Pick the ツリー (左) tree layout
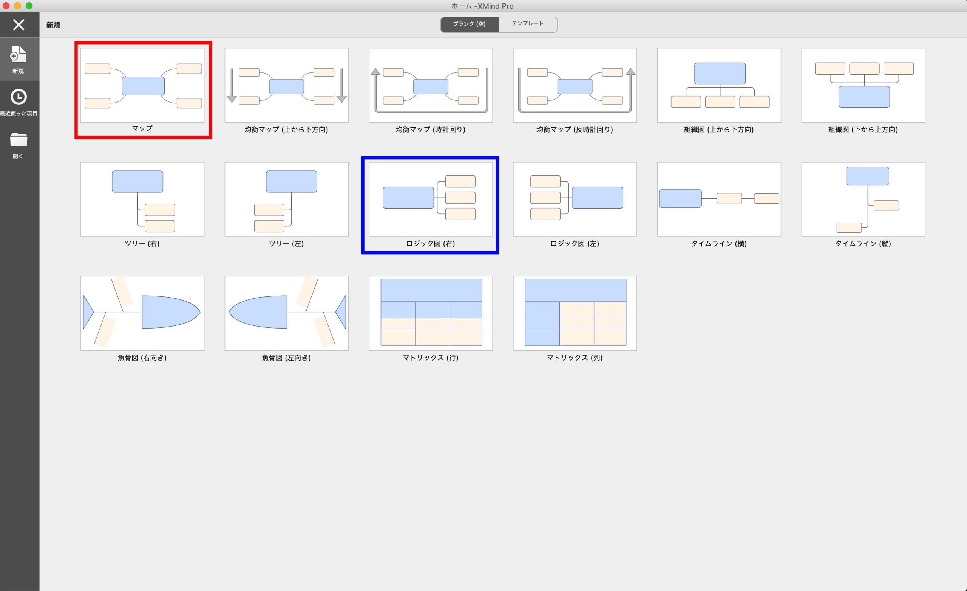This screenshot has height=591, width=967. click(x=286, y=199)
